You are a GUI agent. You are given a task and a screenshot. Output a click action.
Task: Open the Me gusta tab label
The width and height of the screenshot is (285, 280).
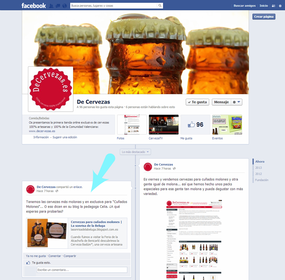click(186, 139)
